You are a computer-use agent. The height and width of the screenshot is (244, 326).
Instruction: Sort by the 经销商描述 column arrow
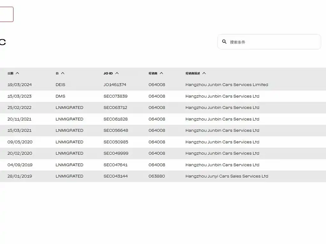click(204, 73)
